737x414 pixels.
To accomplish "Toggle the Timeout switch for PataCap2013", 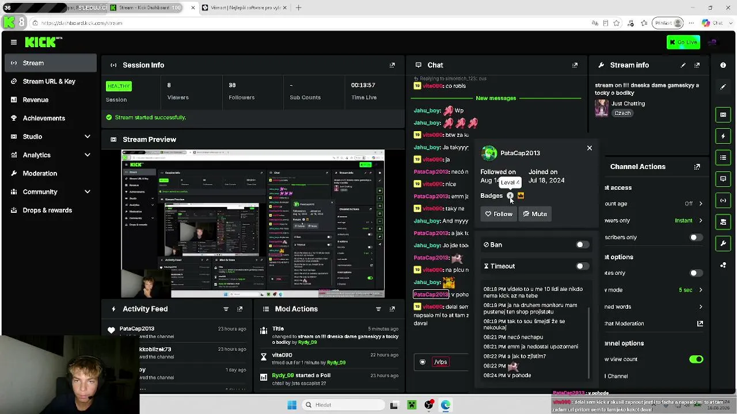I will (x=583, y=266).
